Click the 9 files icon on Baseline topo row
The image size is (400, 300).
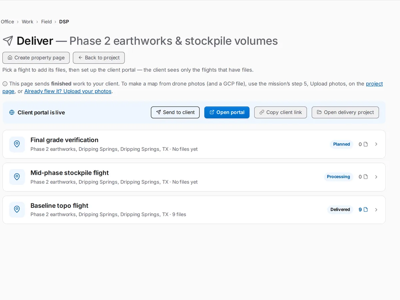tap(366, 209)
